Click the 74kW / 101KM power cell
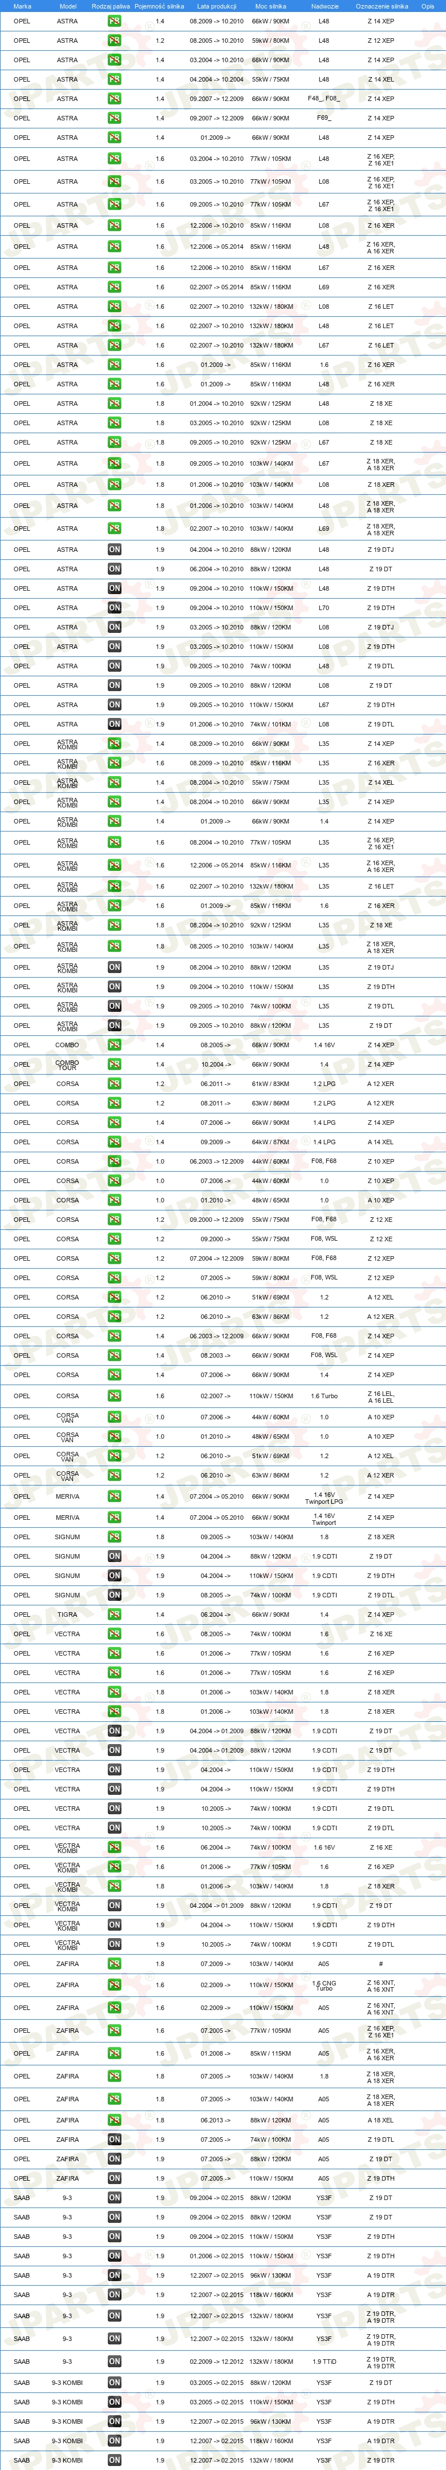The width and height of the screenshot is (446, 2470). pyautogui.click(x=270, y=725)
